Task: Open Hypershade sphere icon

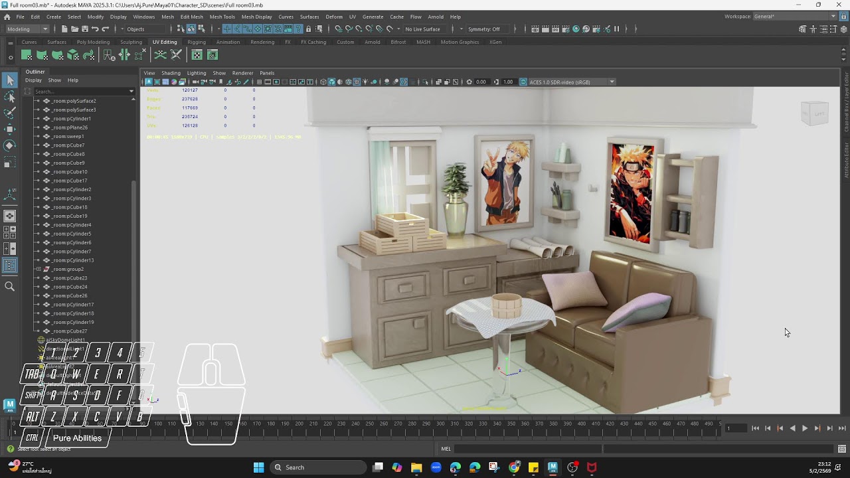Action: click(576, 29)
